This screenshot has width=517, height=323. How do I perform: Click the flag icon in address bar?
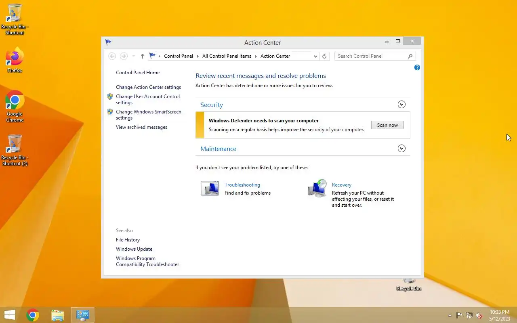coord(152,56)
